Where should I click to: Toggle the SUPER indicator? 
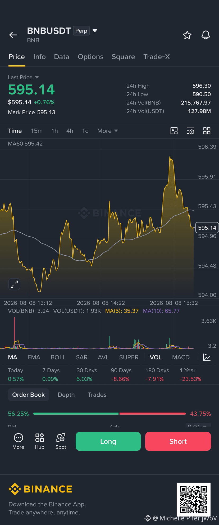coord(129,357)
